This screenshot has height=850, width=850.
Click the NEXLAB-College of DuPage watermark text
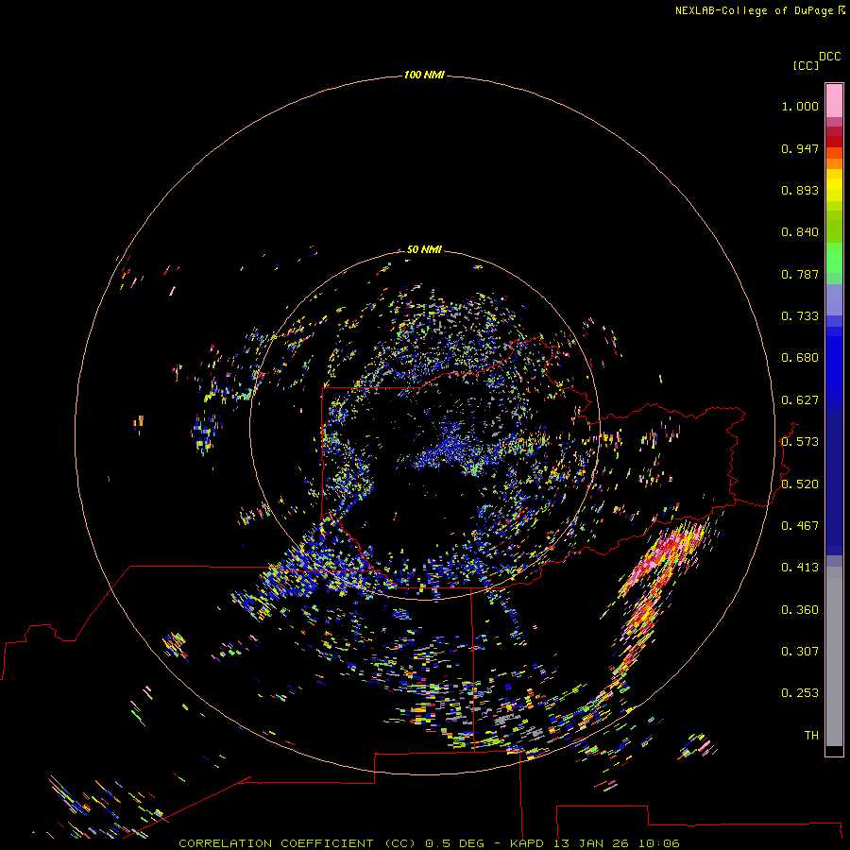tap(760, 10)
